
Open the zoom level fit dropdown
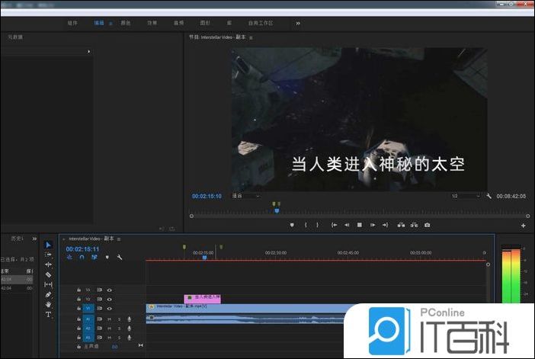point(246,196)
